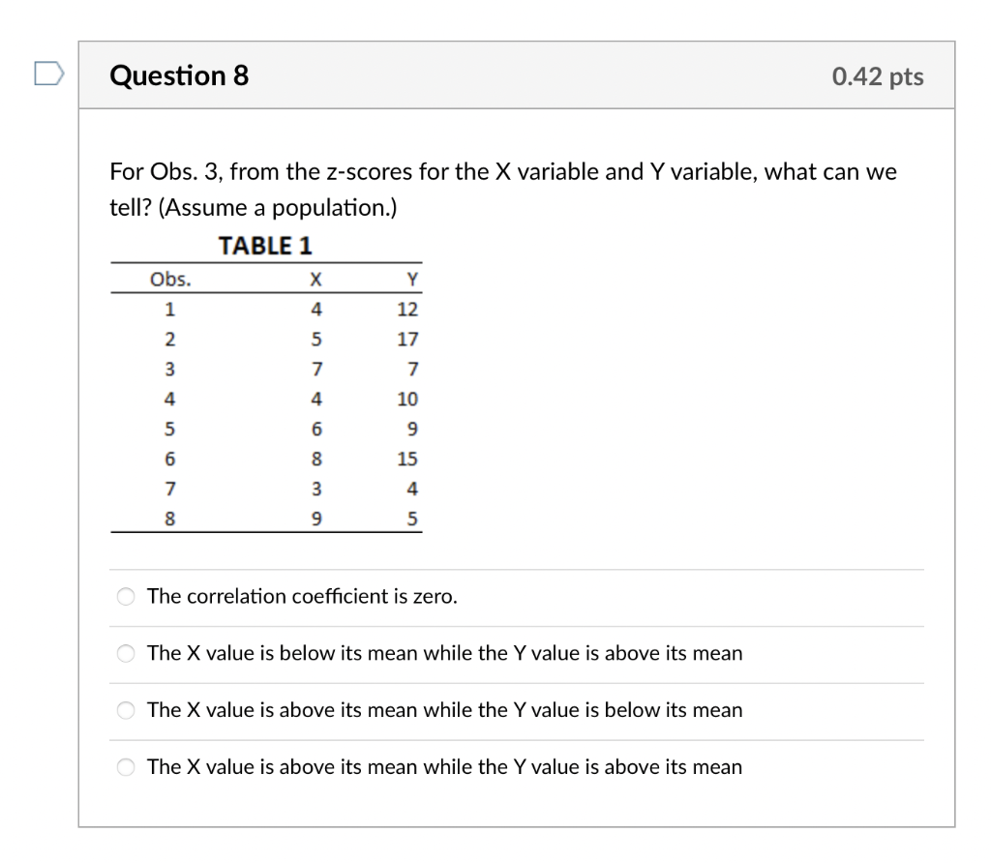Click the Y column header in TABLE 1
This screenshot has height=863, width=991.
tap(410, 280)
